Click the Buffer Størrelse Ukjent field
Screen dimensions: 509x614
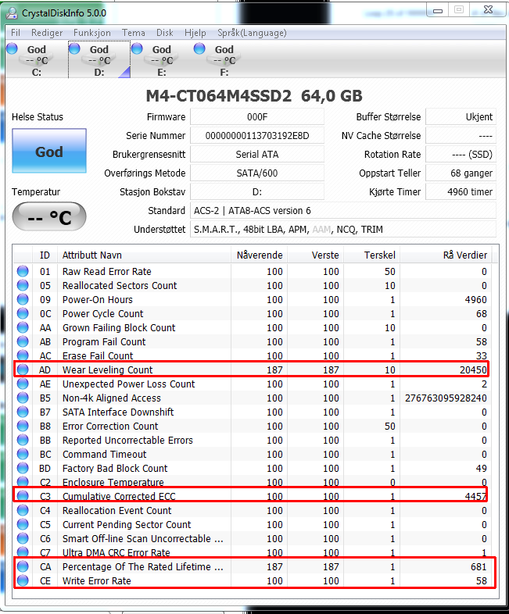pos(461,116)
